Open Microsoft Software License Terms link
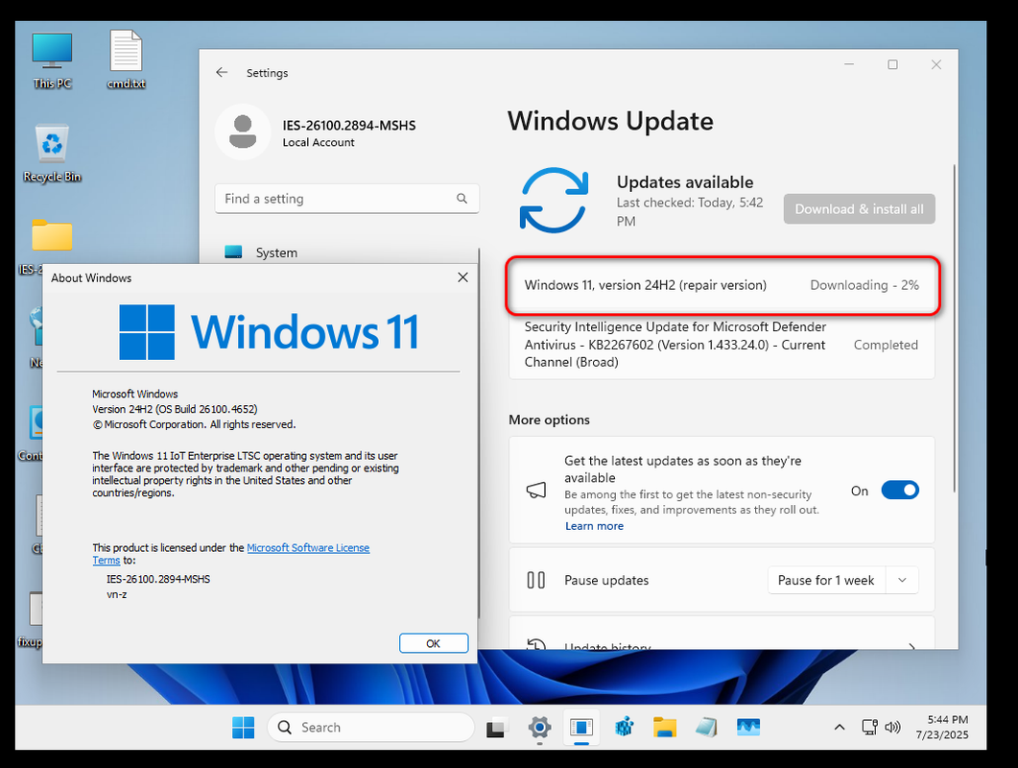 (308, 548)
